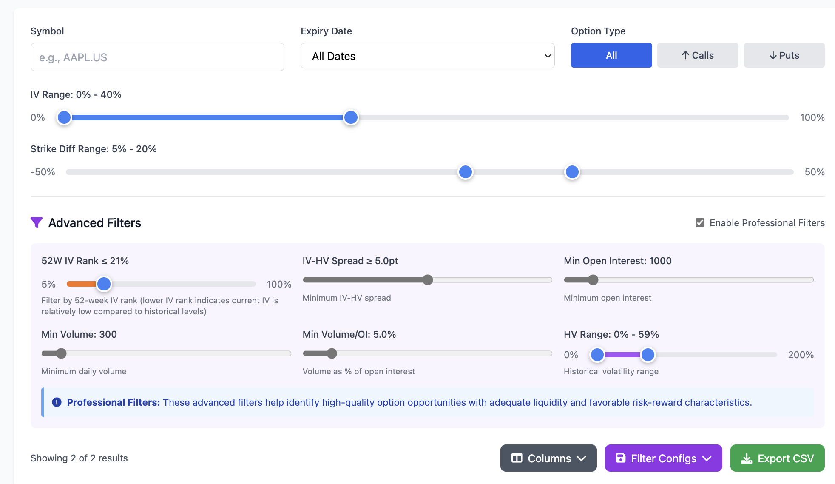The width and height of the screenshot is (835, 484).
Task: Select the All option type button
Action: 611,55
